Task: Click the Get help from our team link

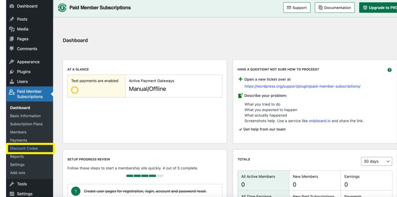Action: coord(264,129)
